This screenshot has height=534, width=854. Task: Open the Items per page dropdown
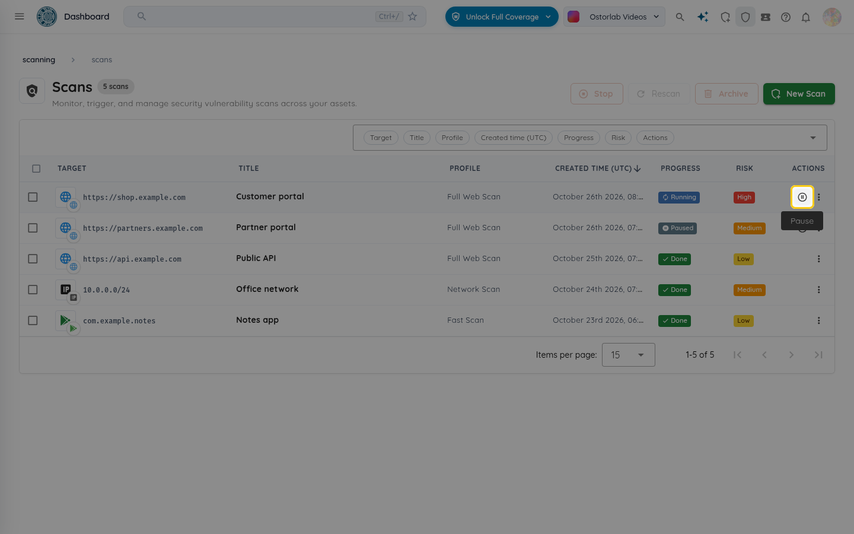pyautogui.click(x=629, y=355)
